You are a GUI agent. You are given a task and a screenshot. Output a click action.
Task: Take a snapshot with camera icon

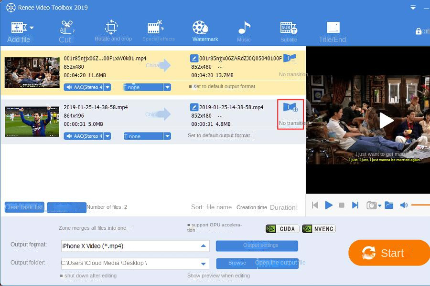coord(372,205)
